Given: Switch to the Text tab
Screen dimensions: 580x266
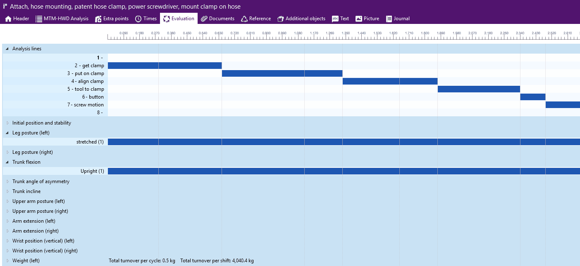Looking at the screenshot, I should pyautogui.click(x=340, y=19).
